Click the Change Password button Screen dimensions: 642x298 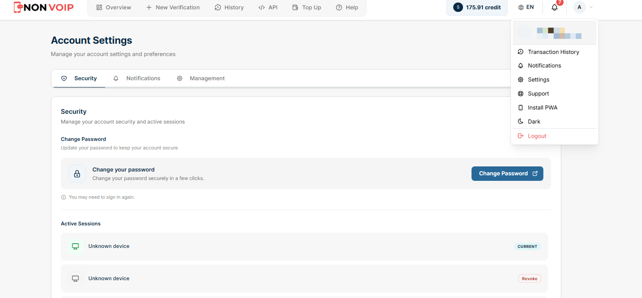pos(507,174)
